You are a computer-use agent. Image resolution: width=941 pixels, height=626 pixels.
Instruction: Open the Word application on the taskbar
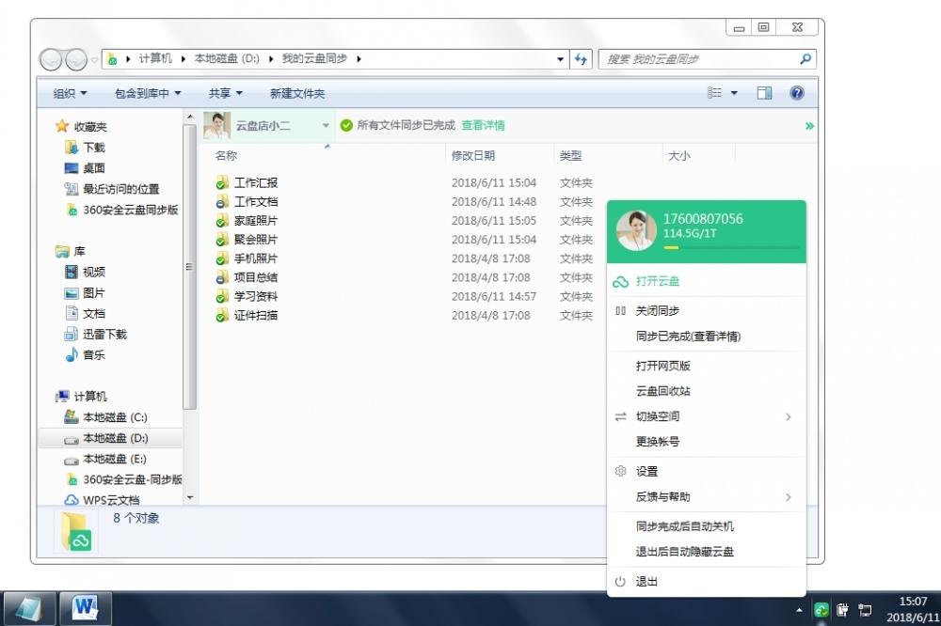pyautogui.click(x=86, y=609)
